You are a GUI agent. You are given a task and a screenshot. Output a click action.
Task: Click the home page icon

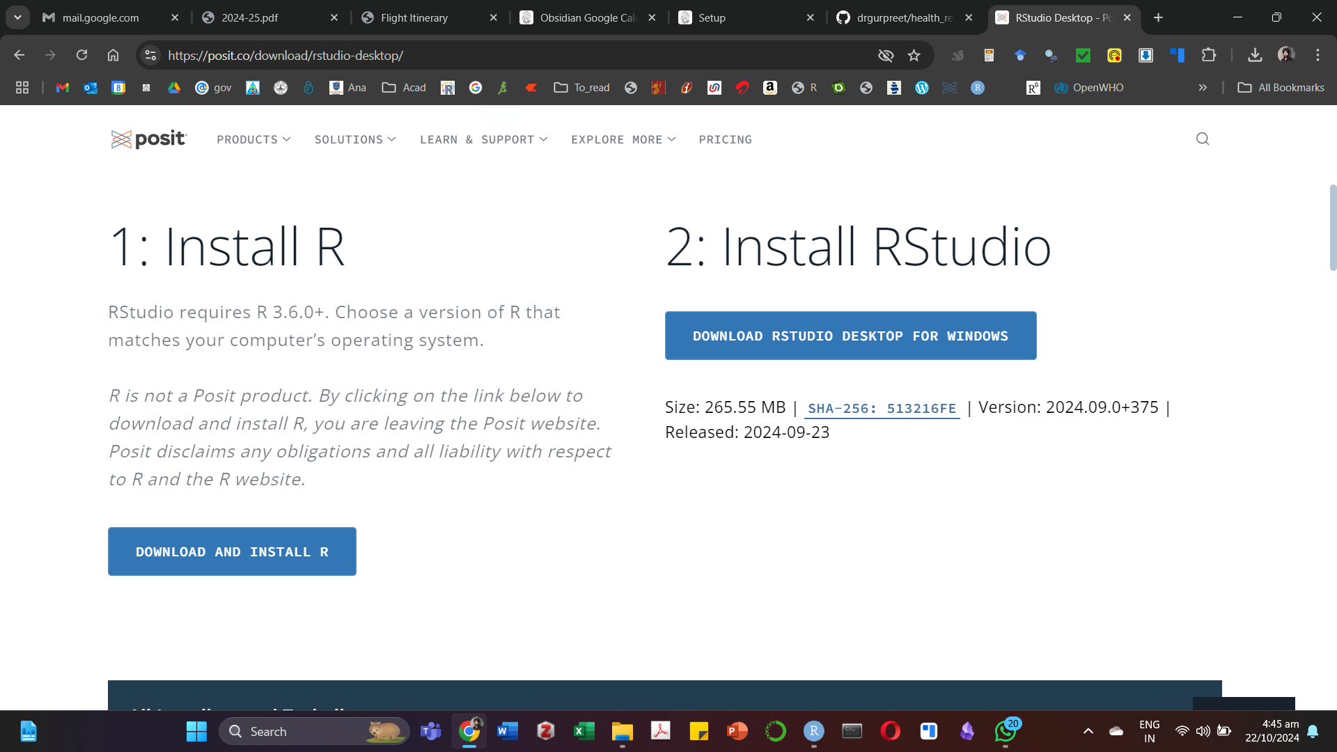pyautogui.click(x=113, y=56)
